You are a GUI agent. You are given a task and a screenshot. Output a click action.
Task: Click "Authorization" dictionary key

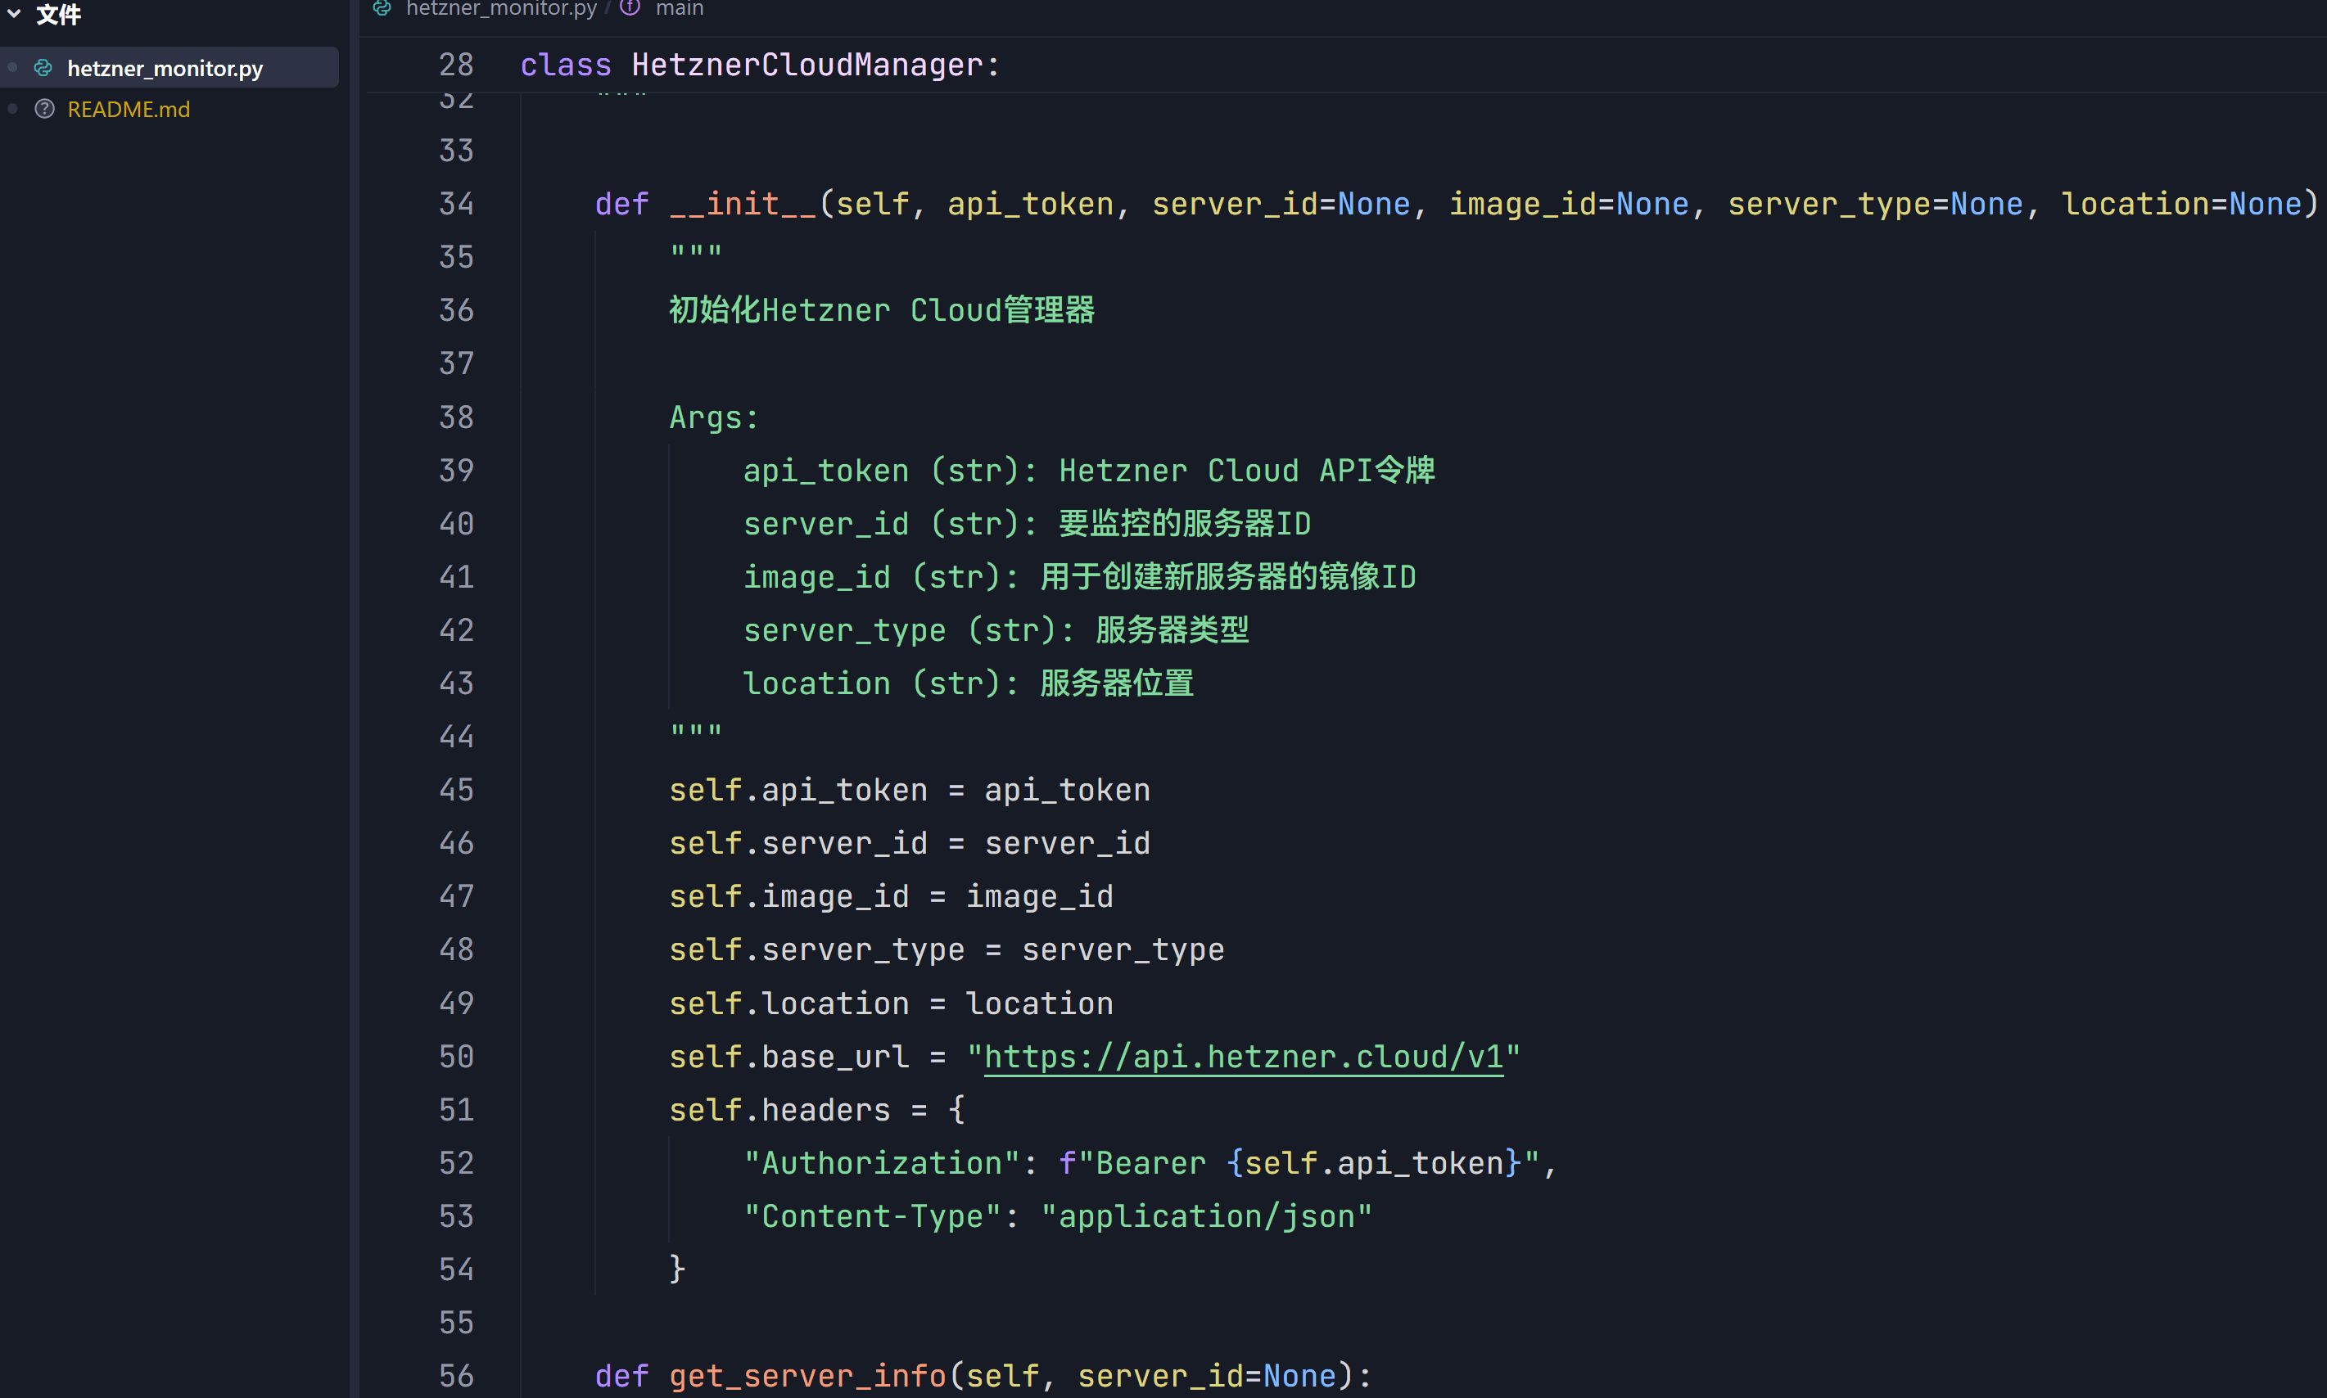pyautogui.click(x=882, y=1162)
